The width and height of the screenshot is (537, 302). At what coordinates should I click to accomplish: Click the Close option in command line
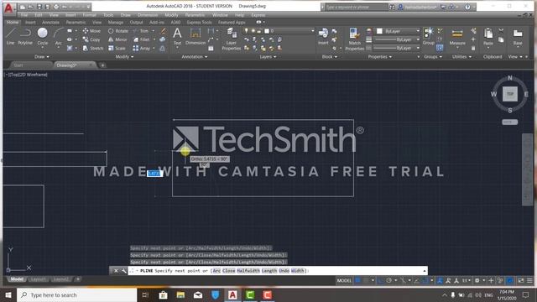228,270
